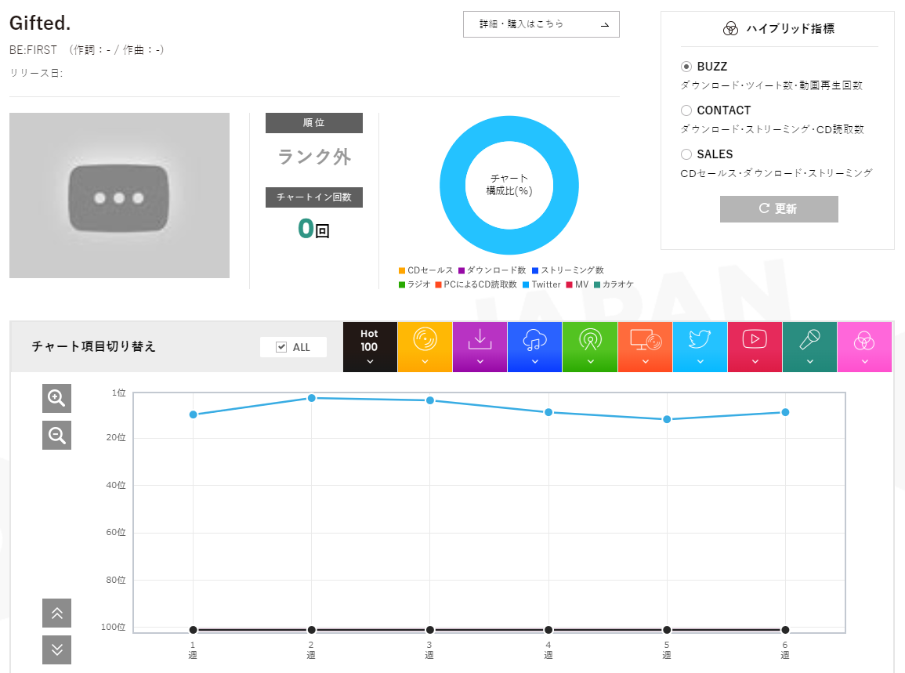Image resolution: width=905 pixels, height=673 pixels.
Task: Click the zoom in magnifier icon
Action: [56, 398]
